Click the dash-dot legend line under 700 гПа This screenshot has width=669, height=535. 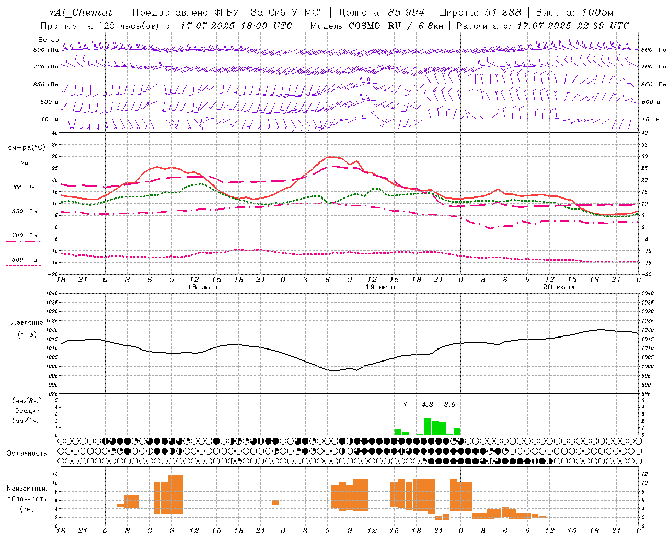(23, 241)
